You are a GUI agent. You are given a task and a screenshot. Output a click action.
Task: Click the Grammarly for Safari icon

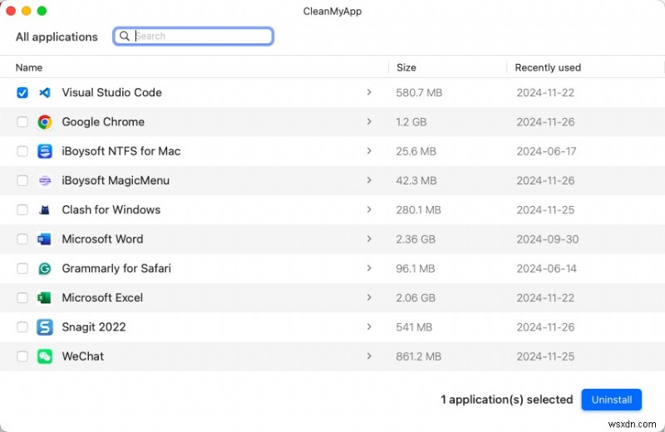tap(45, 268)
